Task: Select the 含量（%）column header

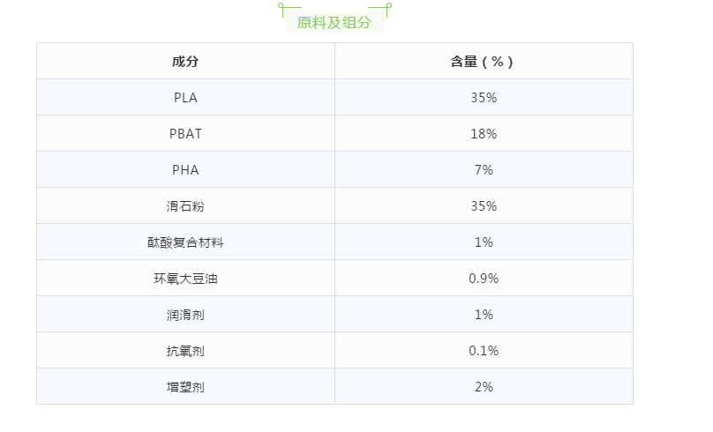Action: tap(484, 62)
